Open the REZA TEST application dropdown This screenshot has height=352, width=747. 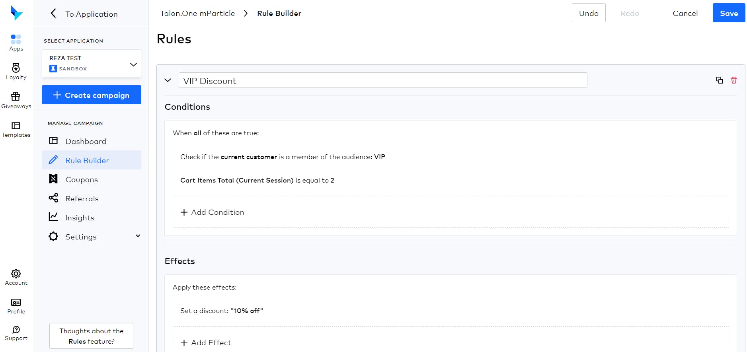pos(92,63)
